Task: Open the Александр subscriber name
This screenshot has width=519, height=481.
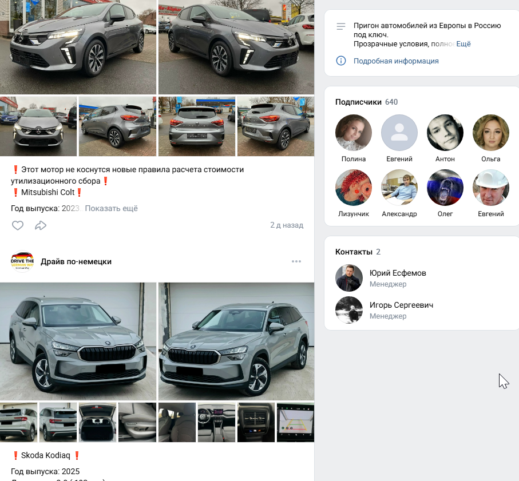Action: (x=399, y=214)
